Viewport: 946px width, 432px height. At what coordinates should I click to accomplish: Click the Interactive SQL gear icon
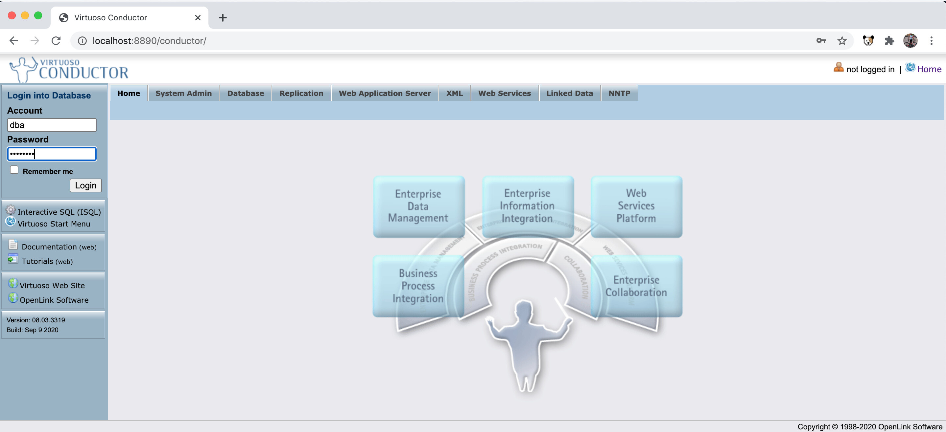point(11,210)
